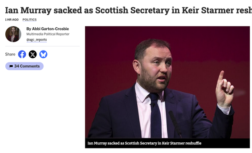Click the Multimedia Political Reporter subtitle

coord(48,34)
